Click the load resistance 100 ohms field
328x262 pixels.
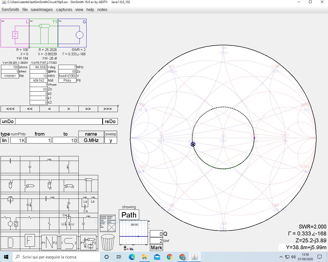[10, 67]
